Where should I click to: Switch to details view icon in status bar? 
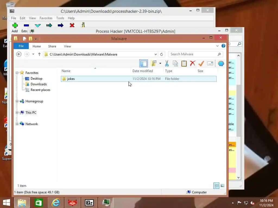[x=216, y=186]
